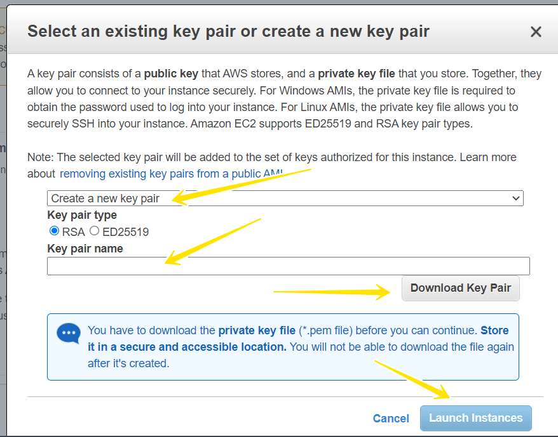Cancel the key pair dialog
Viewport: 558px width, 437px height.
tap(391, 418)
